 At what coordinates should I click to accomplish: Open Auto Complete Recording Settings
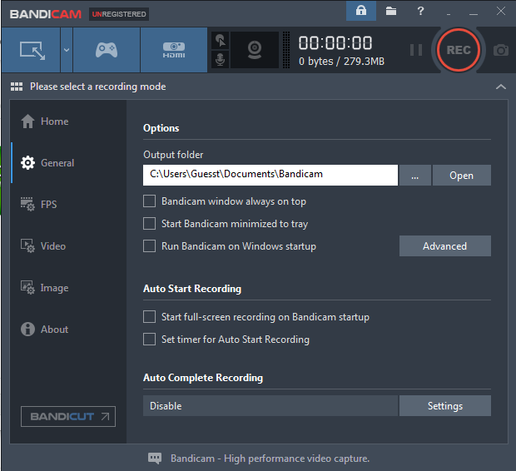[x=445, y=406]
